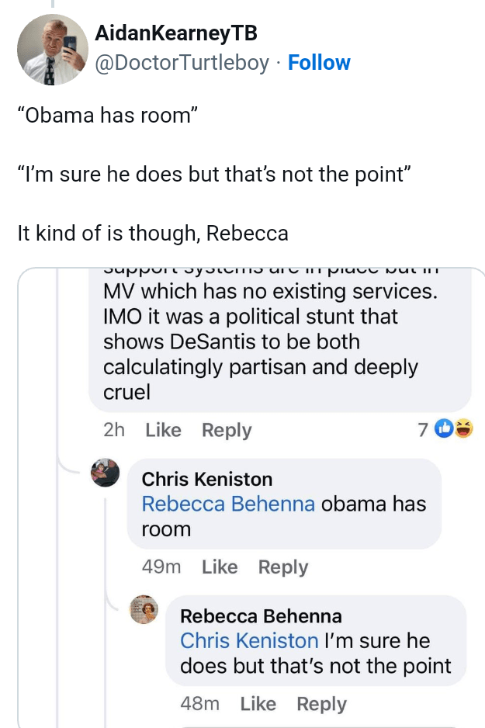Like Rebecca Behenna's 48m reply
The height and width of the screenshot is (728, 485).
[x=258, y=704]
